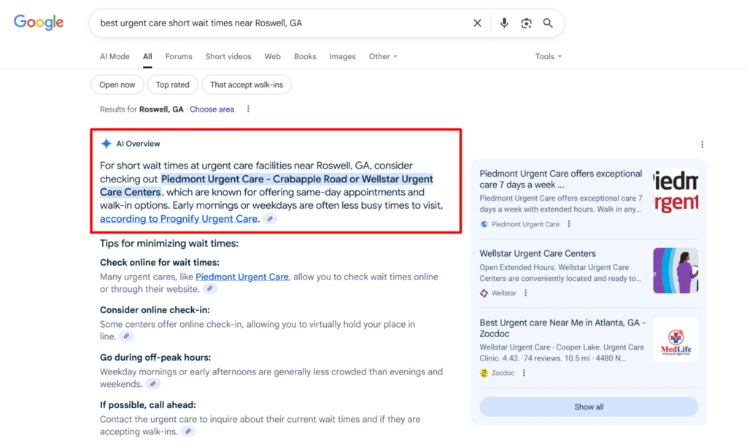
Task: Open source link chip after 'through their website'
Action: [209, 289]
